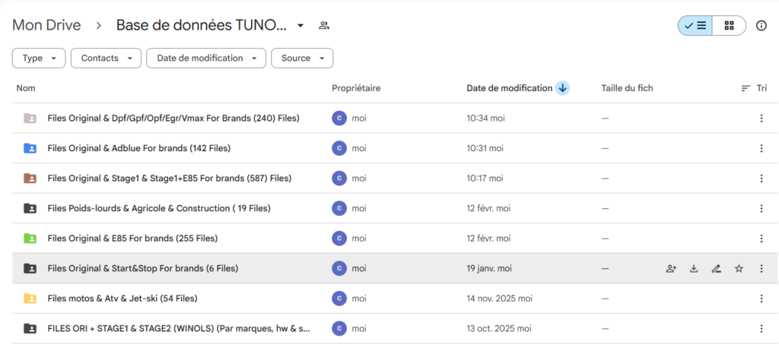This screenshot has width=779, height=344.
Task: Open the Base de données TUNO breadcrumb
Action: (201, 25)
